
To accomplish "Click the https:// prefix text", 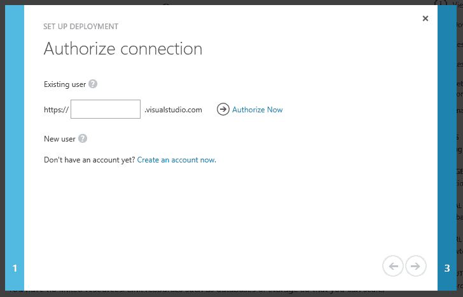I will tap(55, 110).
